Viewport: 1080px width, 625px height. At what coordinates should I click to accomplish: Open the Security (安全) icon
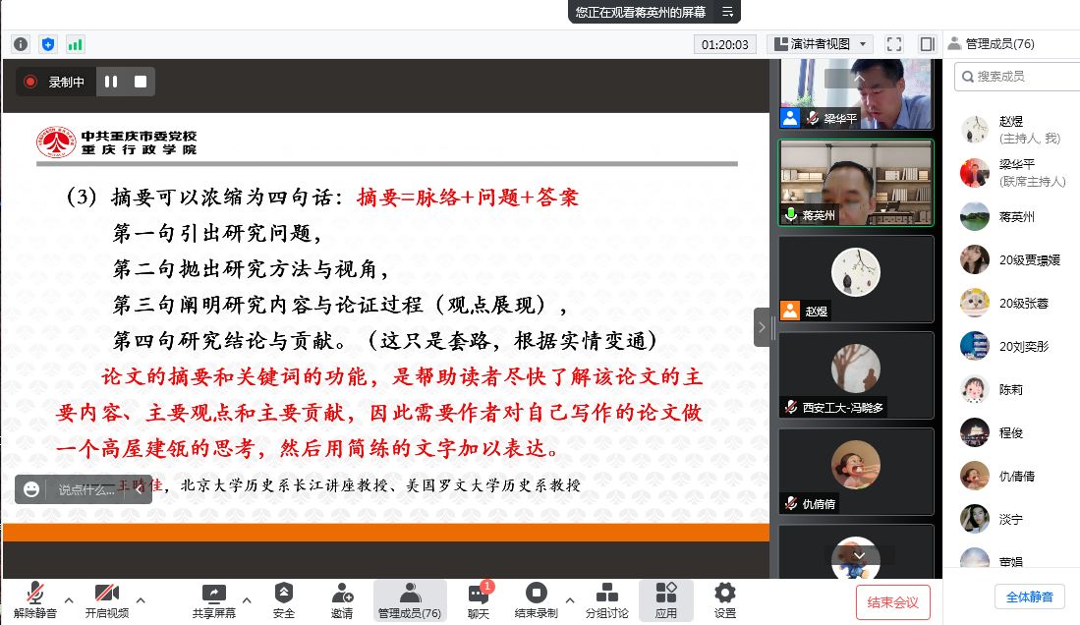[283, 600]
